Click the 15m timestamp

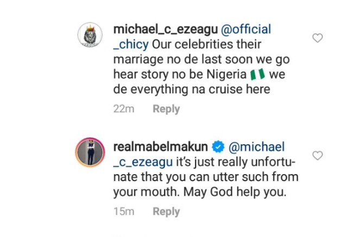[x=123, y=212]
